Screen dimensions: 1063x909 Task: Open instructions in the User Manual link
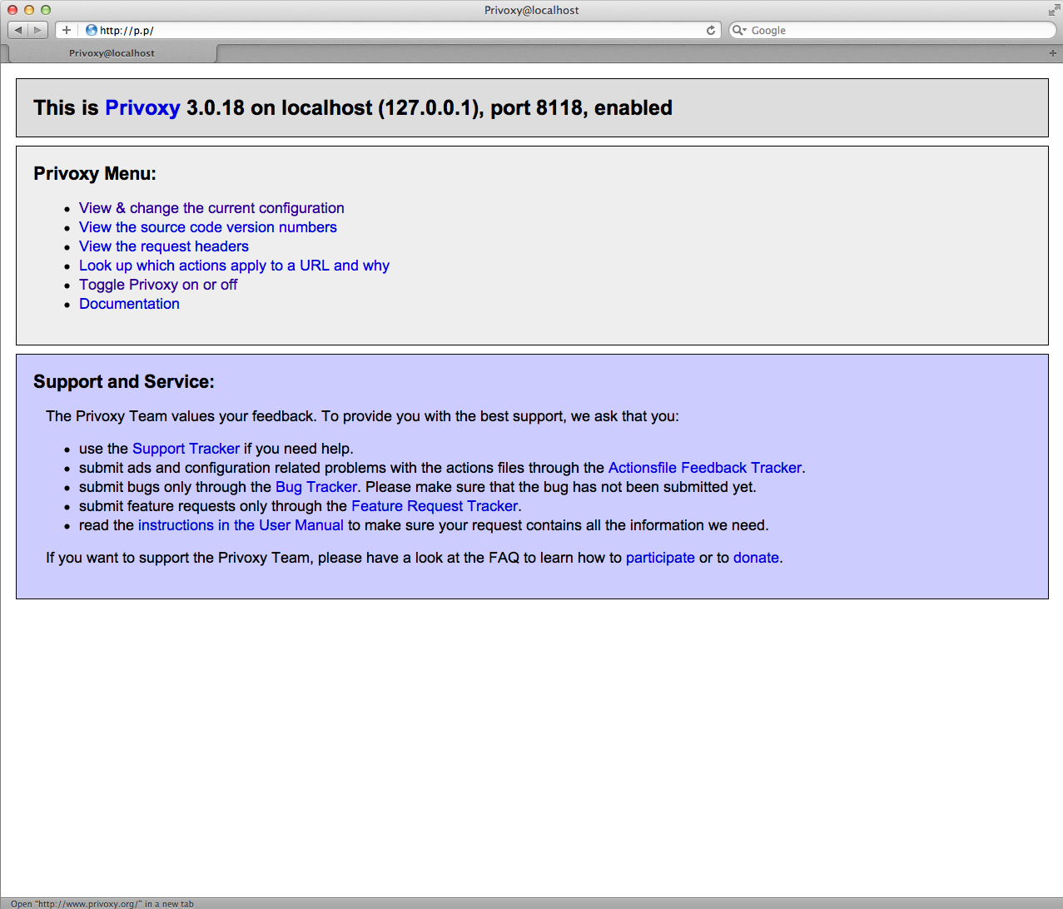[241, 525]
